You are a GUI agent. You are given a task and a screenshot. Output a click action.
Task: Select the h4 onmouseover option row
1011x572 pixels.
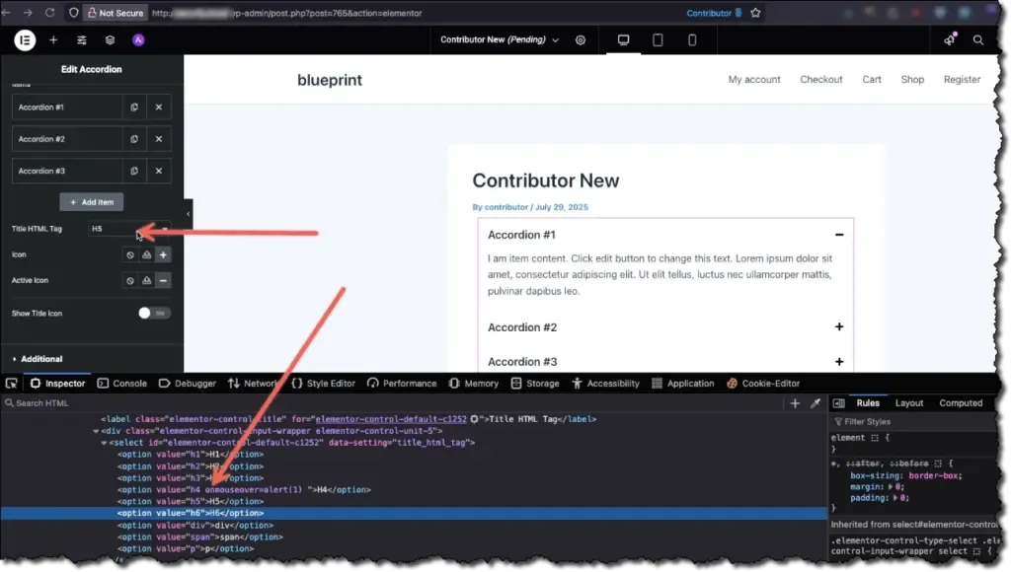click(x=244, y=489)
